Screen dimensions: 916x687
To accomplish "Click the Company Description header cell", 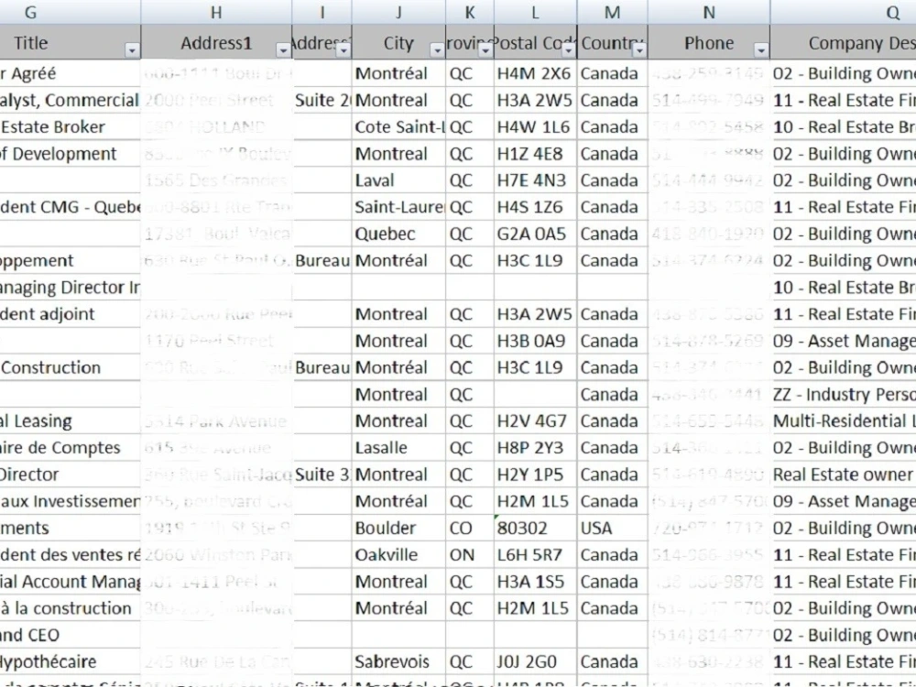I will pyautogui.click(x=844, y=43).
